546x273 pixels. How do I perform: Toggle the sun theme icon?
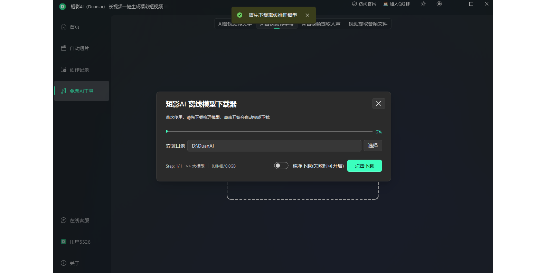pos(423,4)
